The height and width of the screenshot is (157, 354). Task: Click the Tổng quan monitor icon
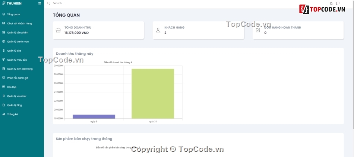click(3, 14)
